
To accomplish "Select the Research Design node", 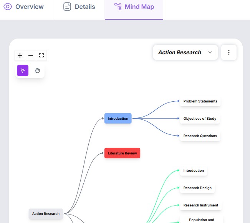I will 197,188.
